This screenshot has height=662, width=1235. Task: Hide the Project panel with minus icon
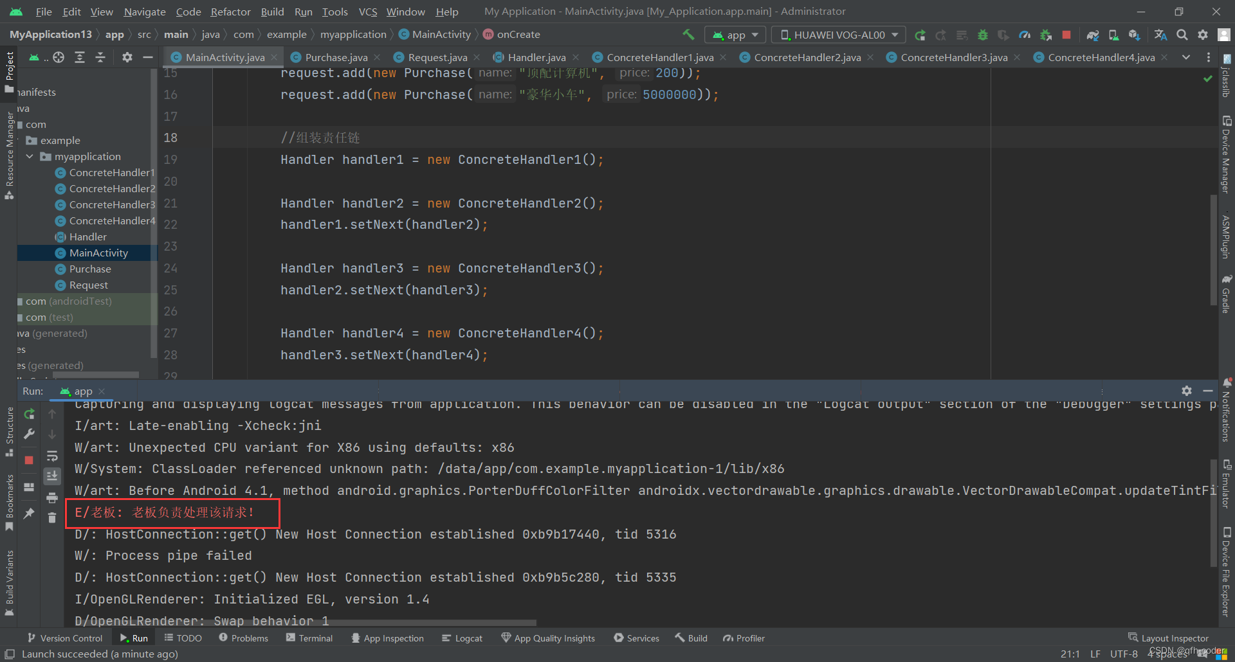148,57
